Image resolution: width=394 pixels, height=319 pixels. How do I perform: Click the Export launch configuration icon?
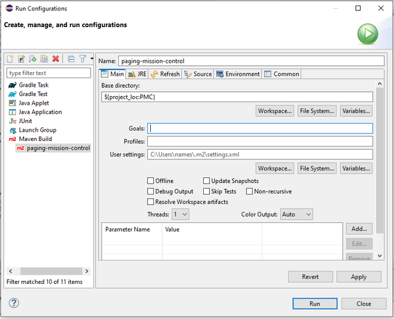33,59
